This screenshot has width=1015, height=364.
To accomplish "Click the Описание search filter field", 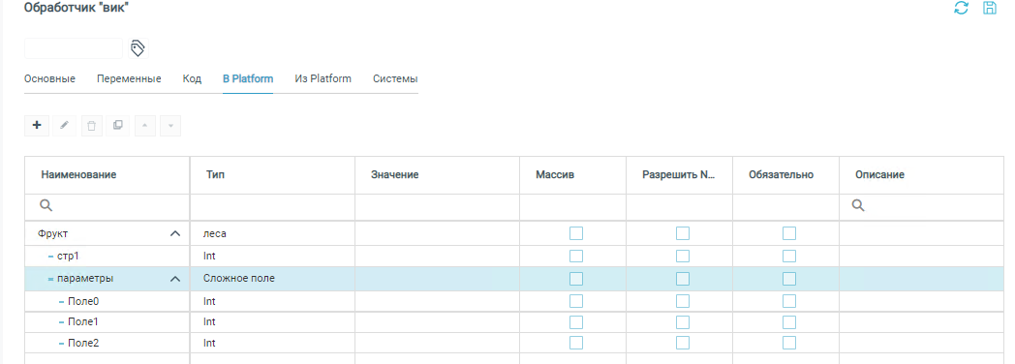I will pyautogui.click(x=927, y=205).
